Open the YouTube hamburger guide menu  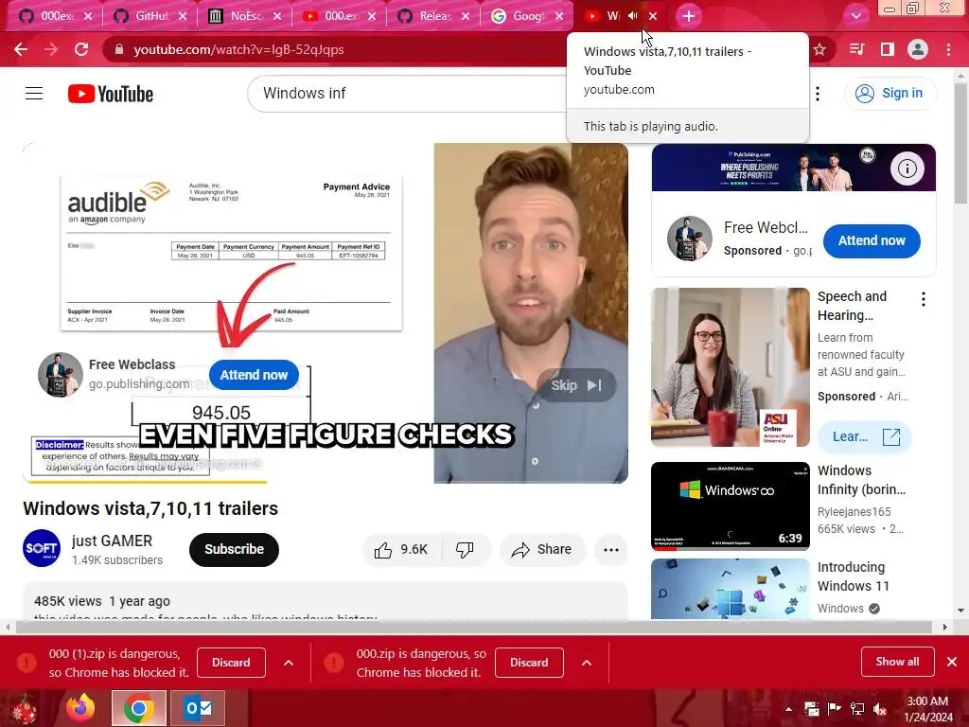coord(34,94)
